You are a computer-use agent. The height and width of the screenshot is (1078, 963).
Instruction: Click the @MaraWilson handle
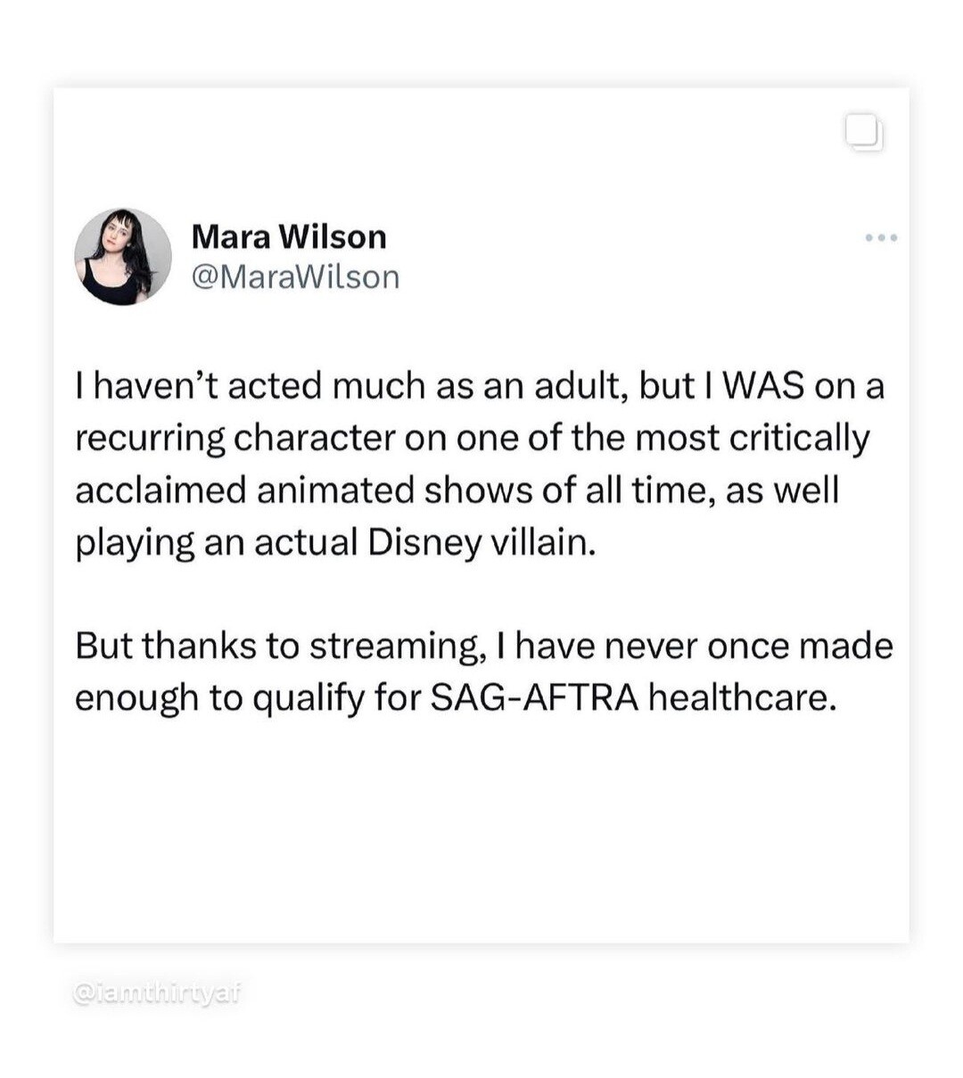[x=295, y=277]
